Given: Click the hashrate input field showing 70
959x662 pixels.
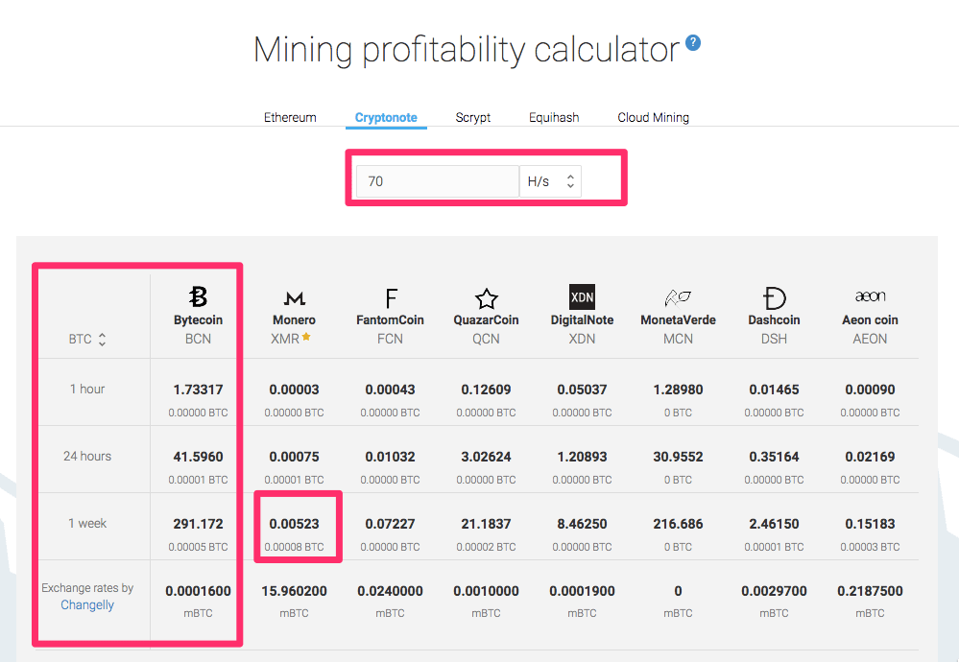Looking at the screenshot, I should coord(437,180).
